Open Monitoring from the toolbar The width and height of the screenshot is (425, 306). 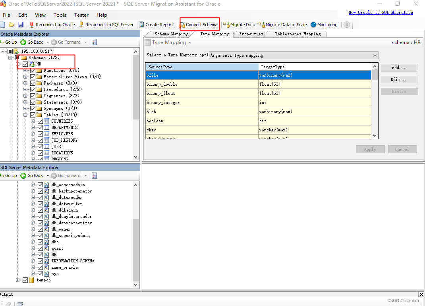(324, 25)
